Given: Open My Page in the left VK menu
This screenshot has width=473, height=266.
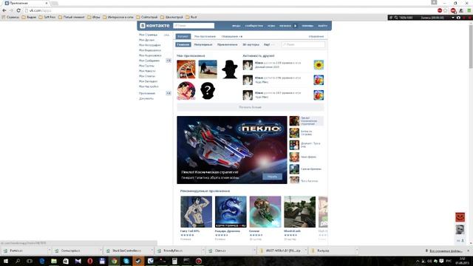Looking at the screenshot, I should click(148, 35).
